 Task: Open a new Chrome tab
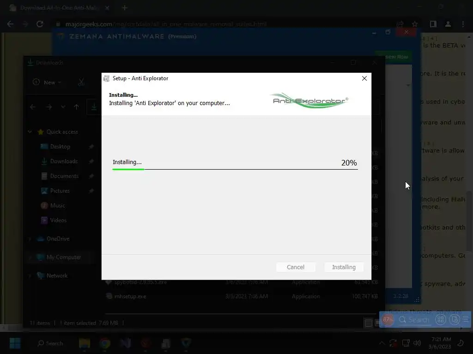(125, 8)
